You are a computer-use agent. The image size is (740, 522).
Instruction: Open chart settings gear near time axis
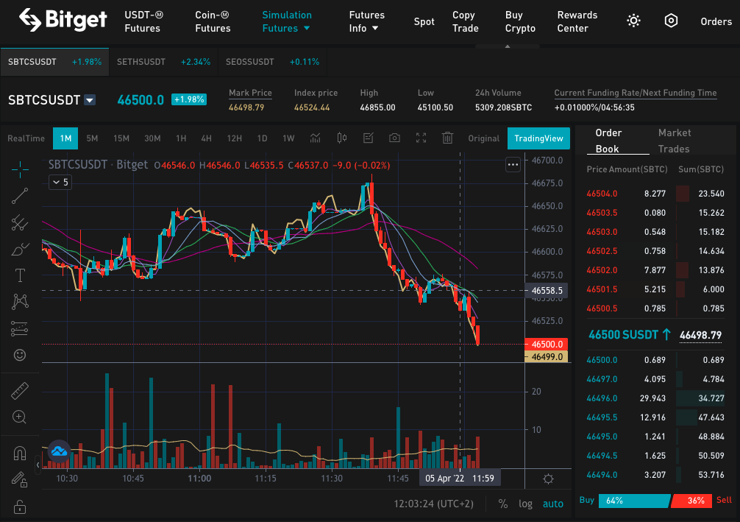tap(548, 479)
